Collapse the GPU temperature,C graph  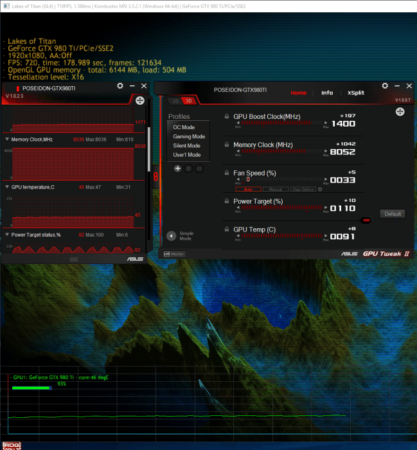click(x=7, y=187)
